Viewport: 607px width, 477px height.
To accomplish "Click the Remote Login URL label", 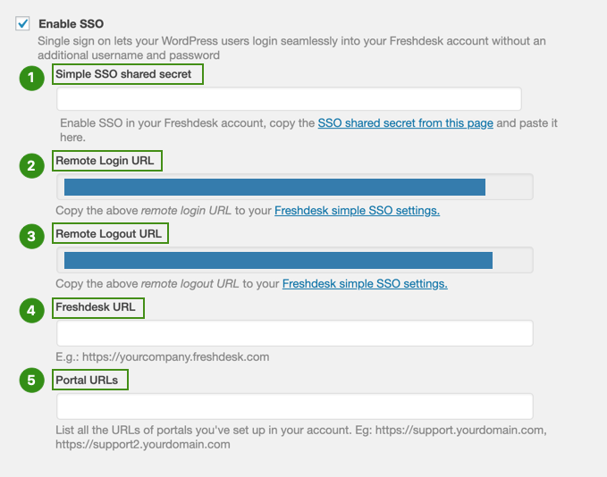I will (107, 161).
